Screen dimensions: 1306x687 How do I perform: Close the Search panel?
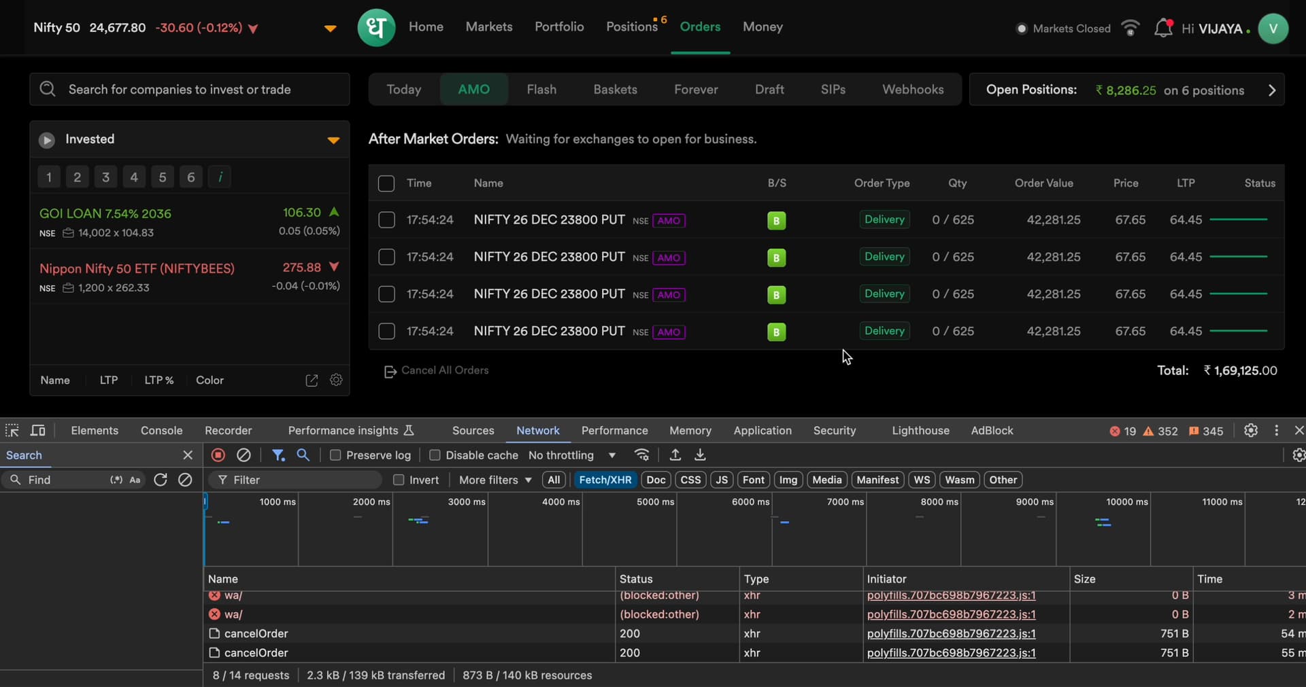click(x=188, y=455)
